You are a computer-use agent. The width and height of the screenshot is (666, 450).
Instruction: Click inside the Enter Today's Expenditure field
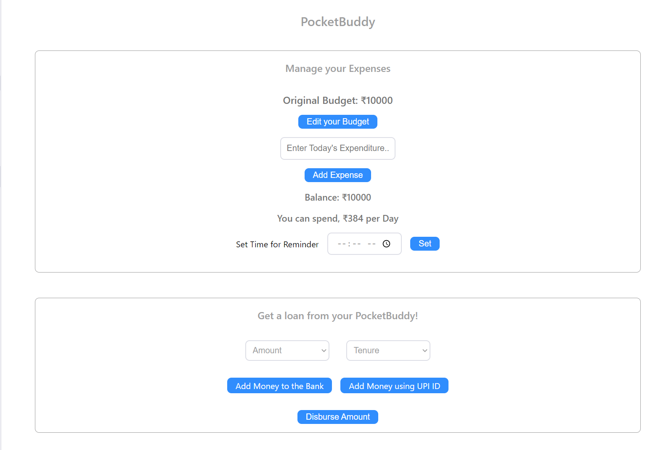337,148
